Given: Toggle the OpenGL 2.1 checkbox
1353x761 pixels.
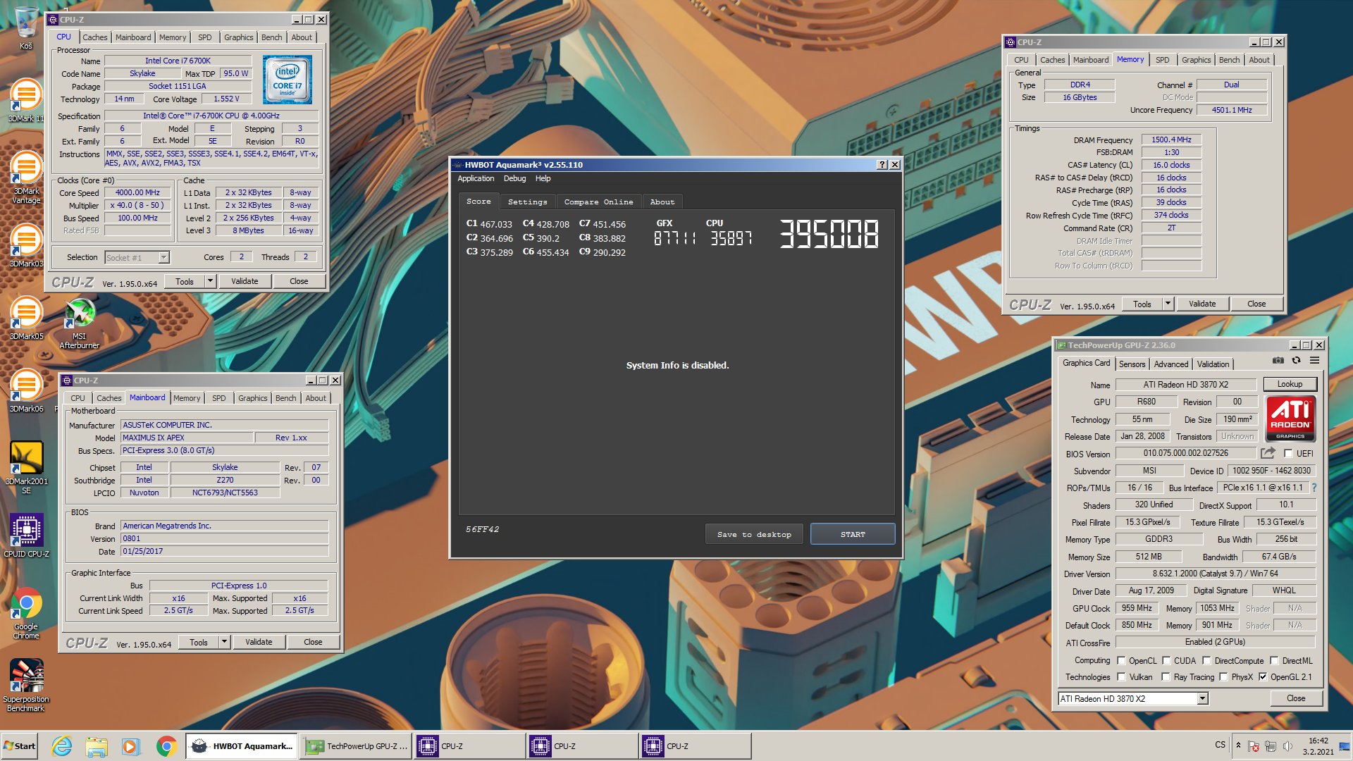Looking at the screenshot, I should (x=1263, y=677).
